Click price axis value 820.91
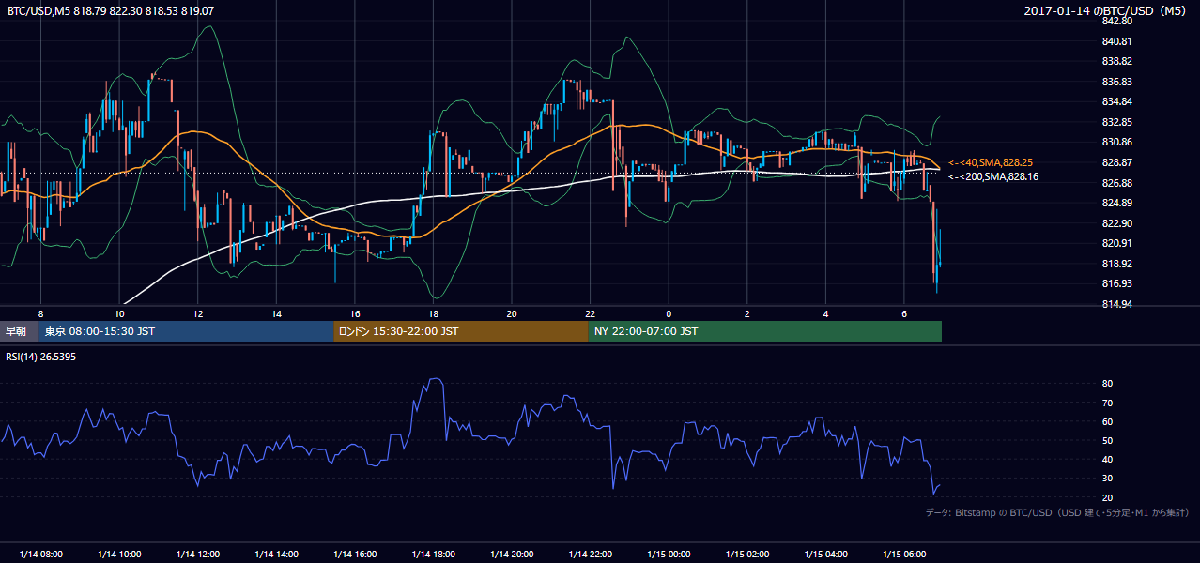Viewport: 1200px width, 563px height. point(1116,243)
